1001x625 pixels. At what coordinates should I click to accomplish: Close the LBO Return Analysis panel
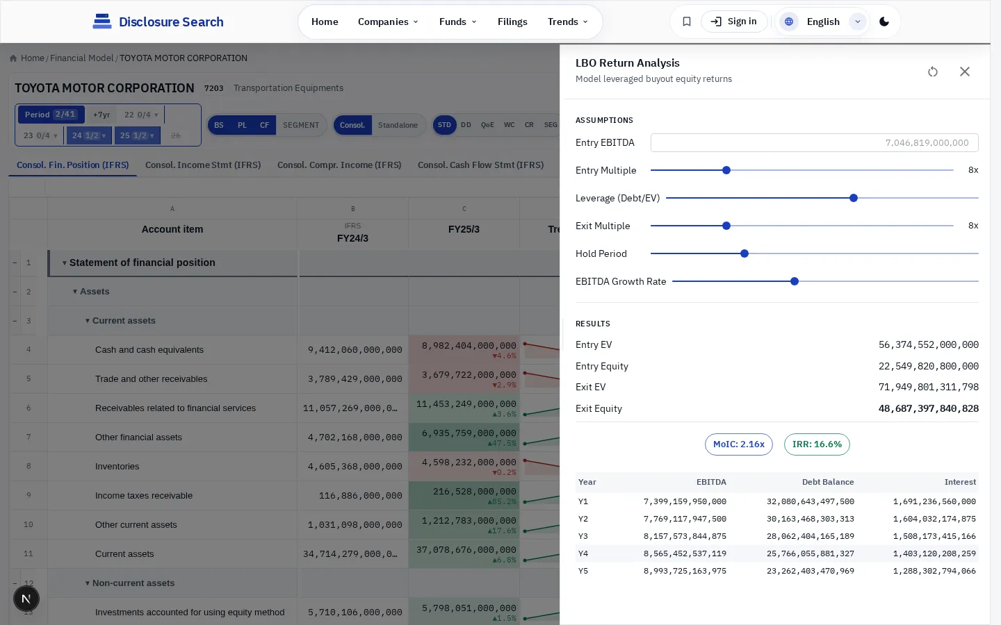click(x=965, y=72)
